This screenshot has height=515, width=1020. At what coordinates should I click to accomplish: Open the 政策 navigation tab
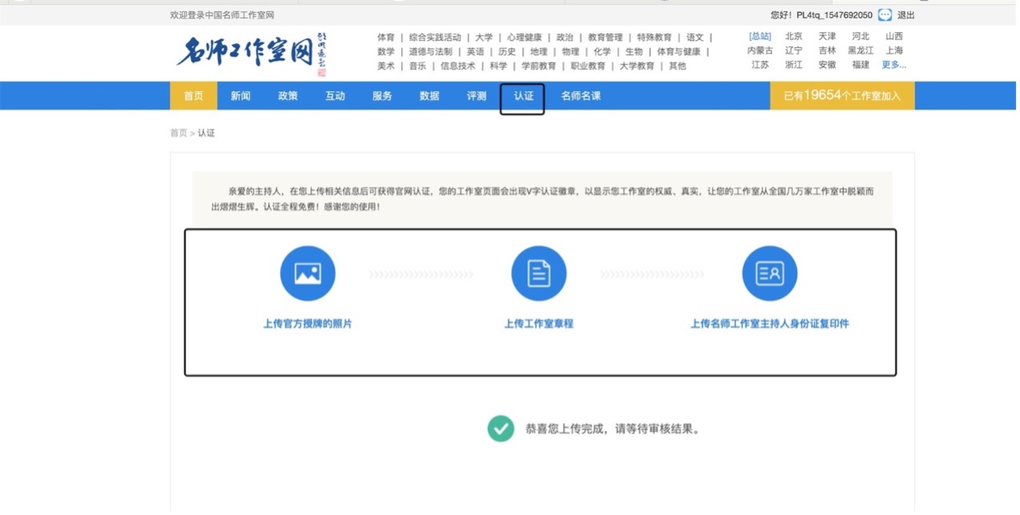[x=287, y=96]
